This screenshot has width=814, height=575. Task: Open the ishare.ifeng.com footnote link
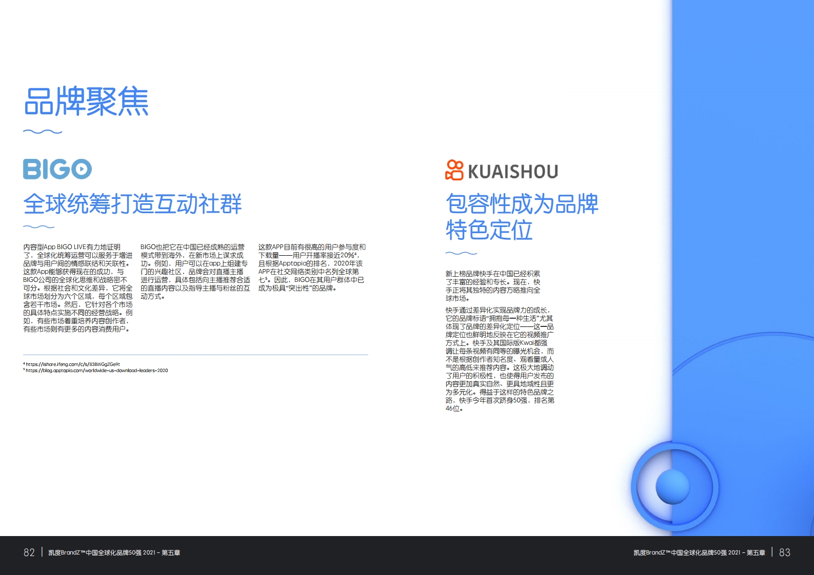tap(72, 364)
